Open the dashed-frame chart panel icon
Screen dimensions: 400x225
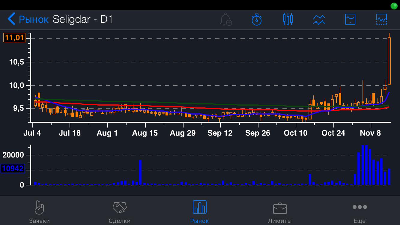[x=381, y=19]
